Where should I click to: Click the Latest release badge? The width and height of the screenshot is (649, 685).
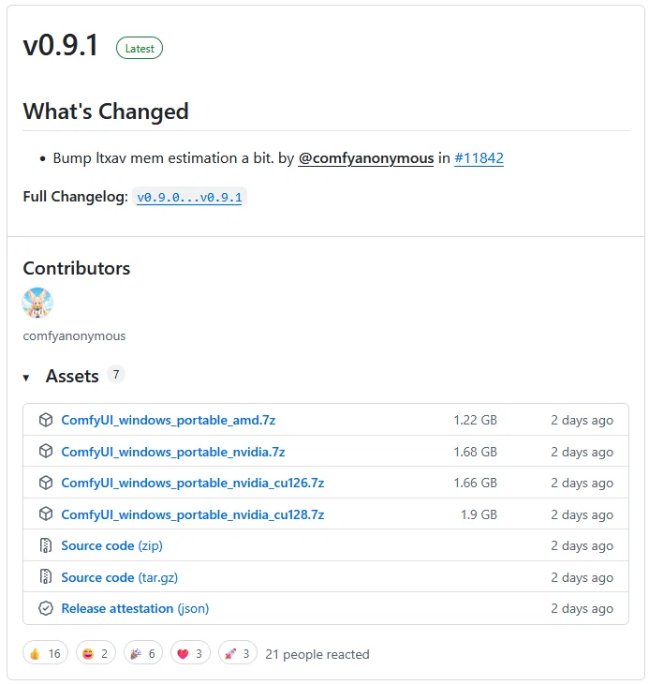click(x=140, y=49)
